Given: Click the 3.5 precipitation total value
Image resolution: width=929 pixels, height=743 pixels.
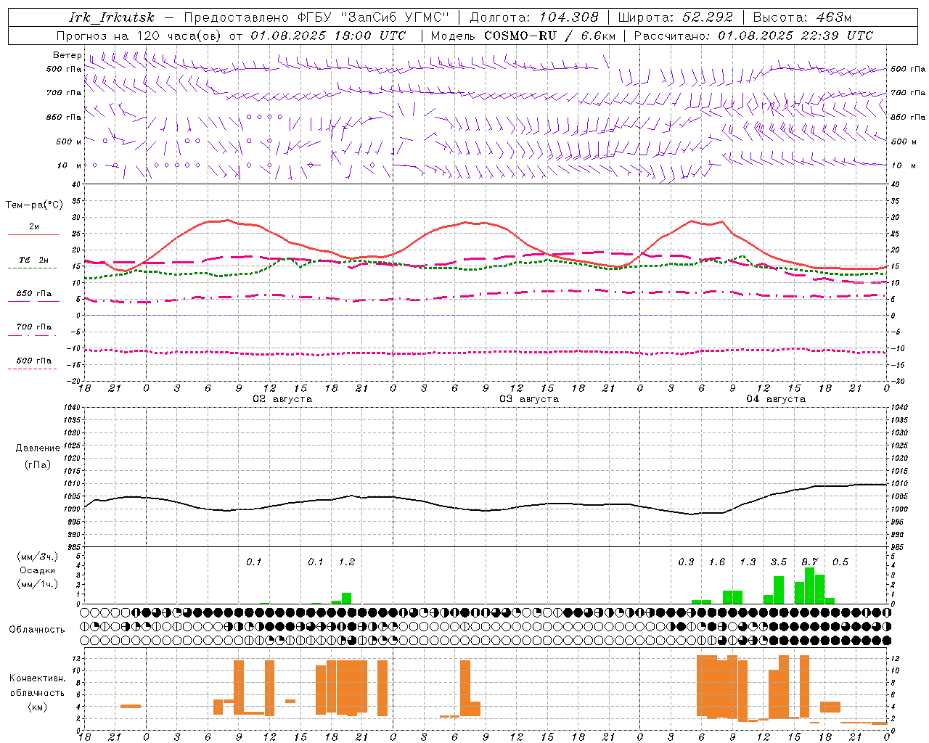Looking at the screenshot, I should click(x=779, y=562).
